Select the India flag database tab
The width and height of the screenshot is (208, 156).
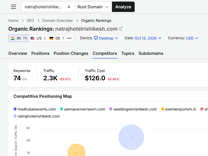[18, 38]
